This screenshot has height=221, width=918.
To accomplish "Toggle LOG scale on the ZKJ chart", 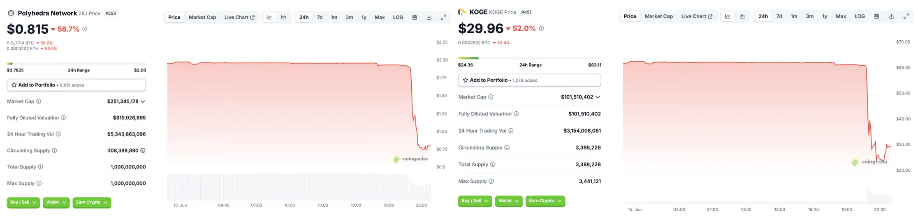I will (398, 17).
